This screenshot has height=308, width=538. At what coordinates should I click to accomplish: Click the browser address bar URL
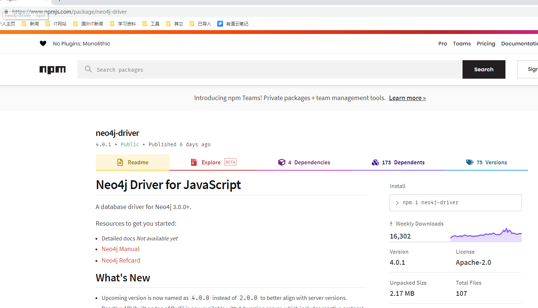(70, 12)
